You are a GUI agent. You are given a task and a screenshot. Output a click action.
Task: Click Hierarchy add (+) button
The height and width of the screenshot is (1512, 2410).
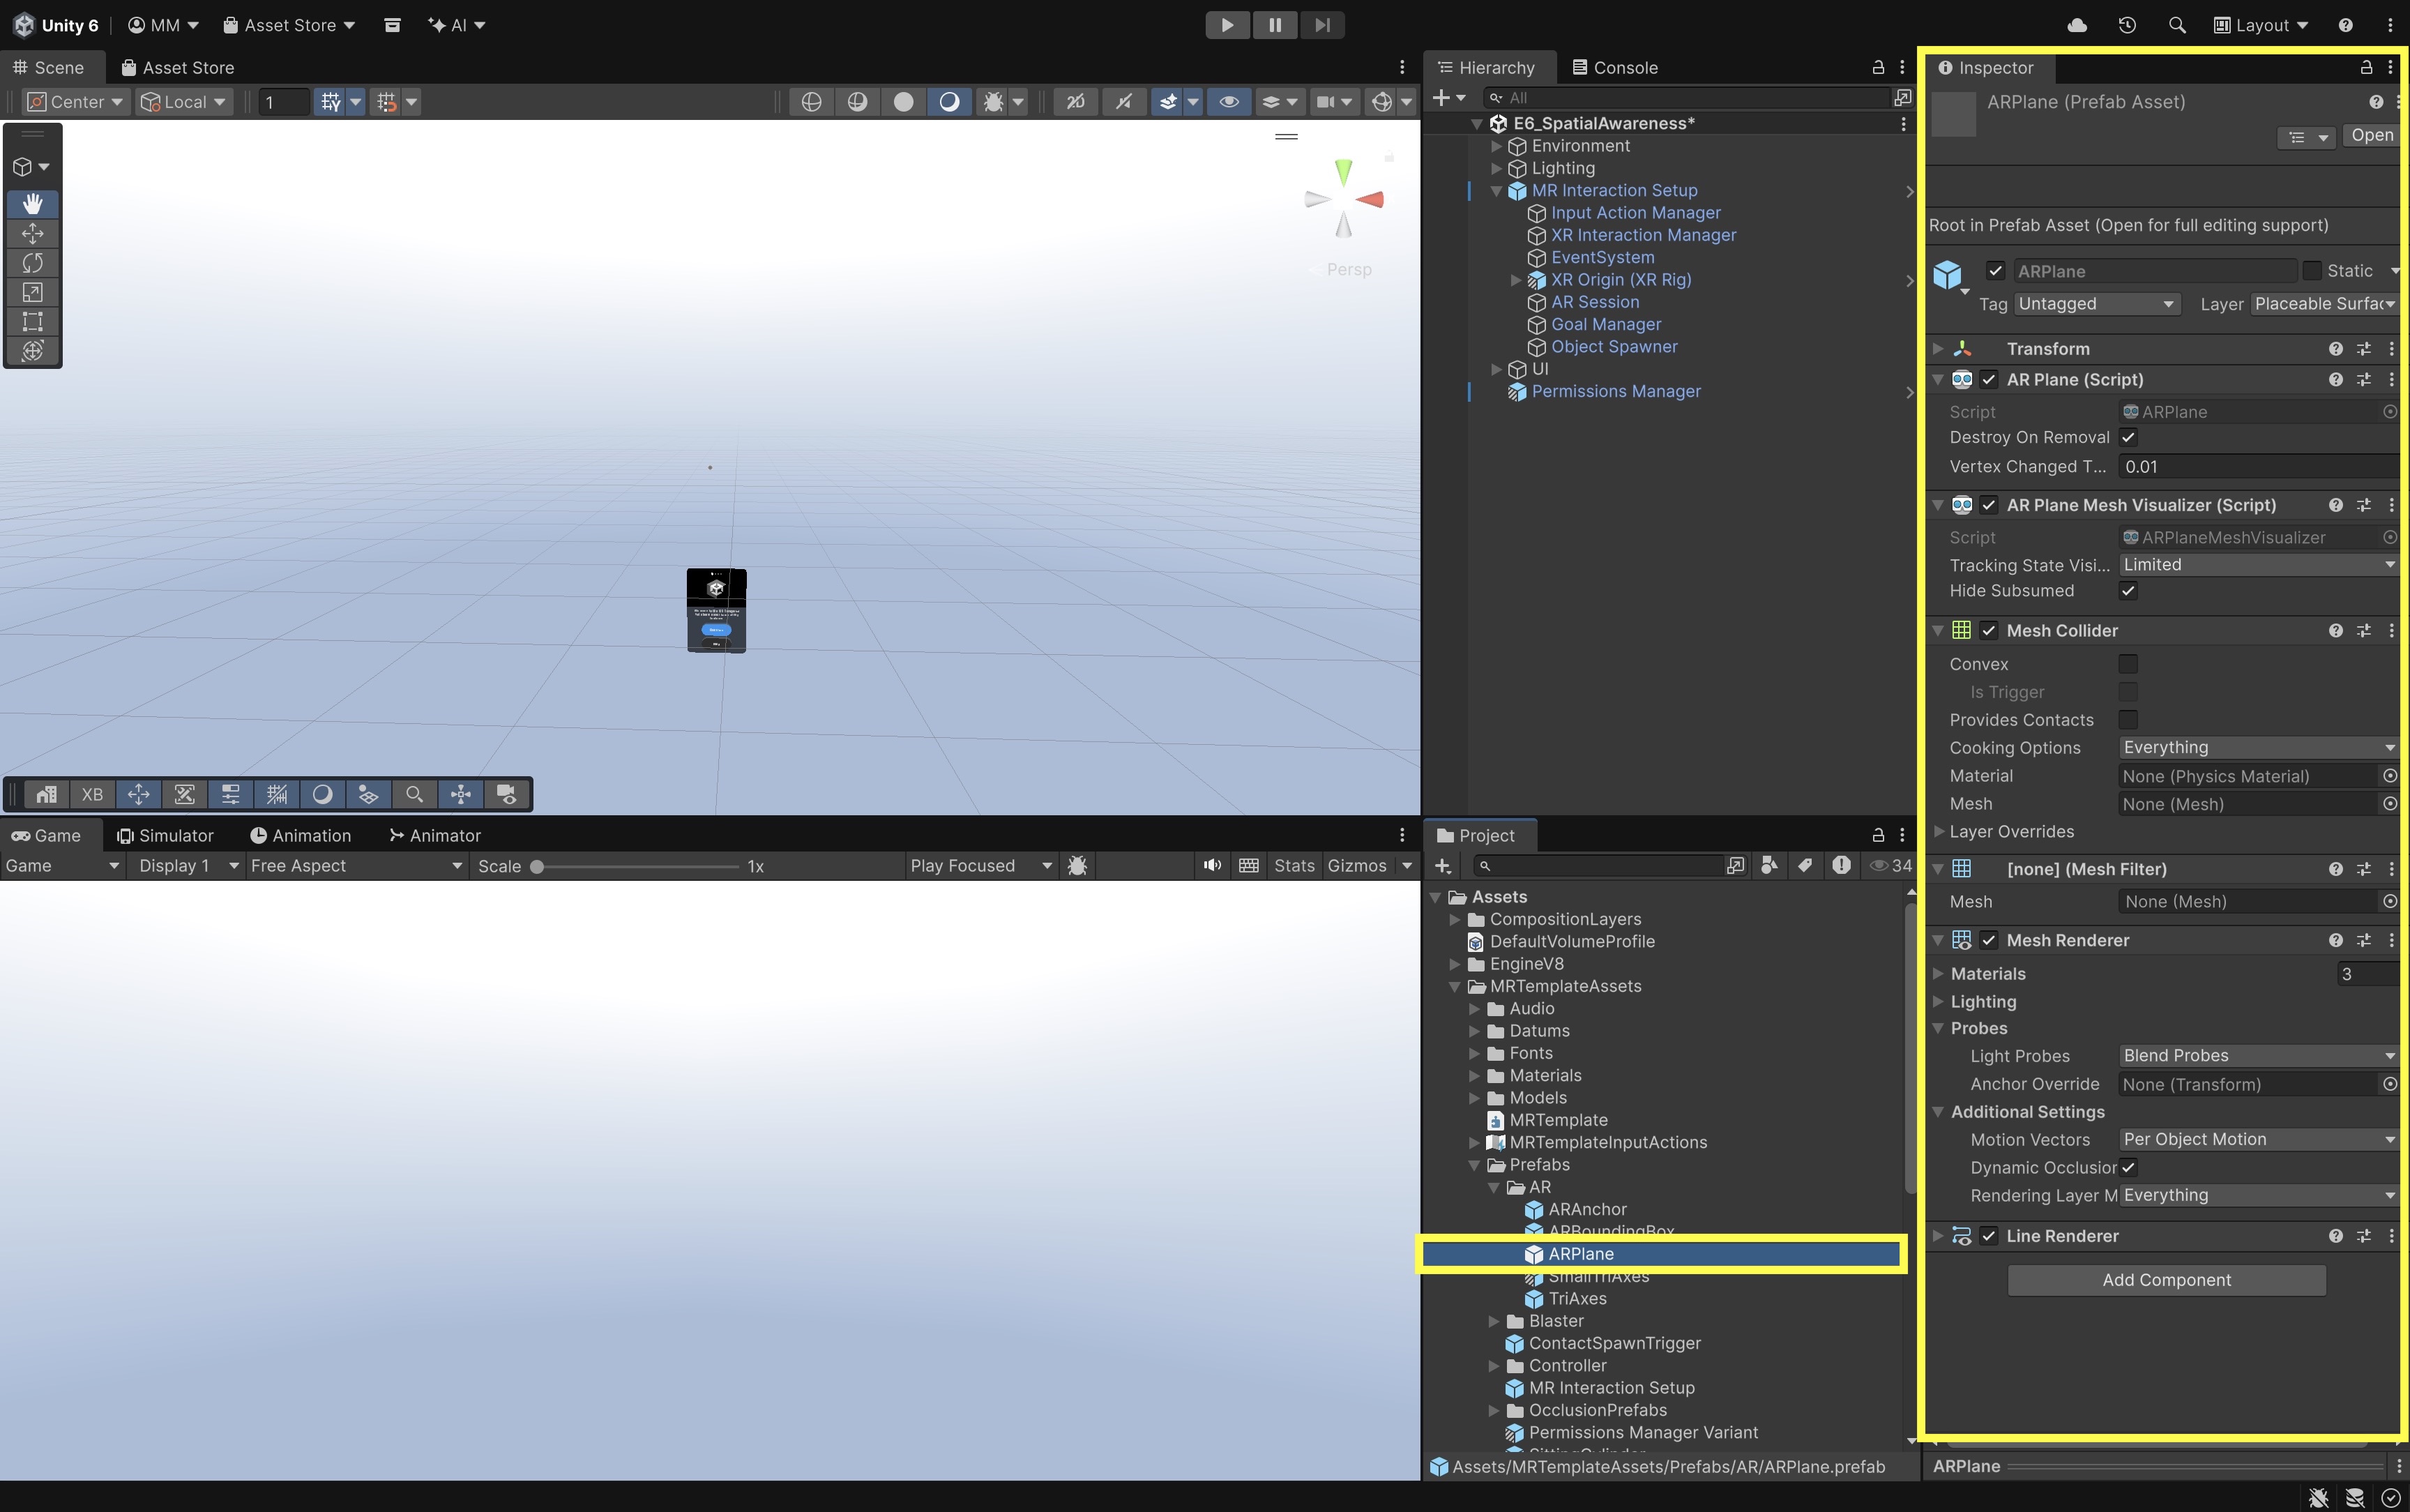tap(1441, 98)
